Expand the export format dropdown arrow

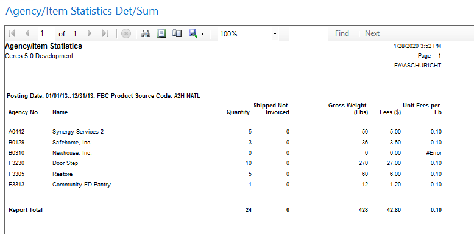(x=202, y=34)
